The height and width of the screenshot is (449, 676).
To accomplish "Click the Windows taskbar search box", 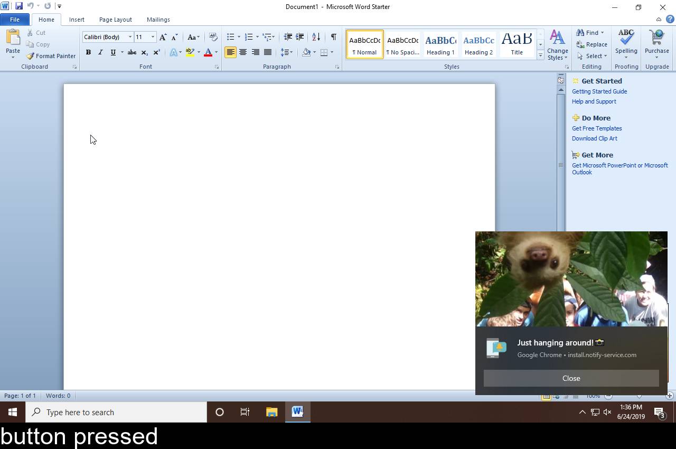I will 116,412.
